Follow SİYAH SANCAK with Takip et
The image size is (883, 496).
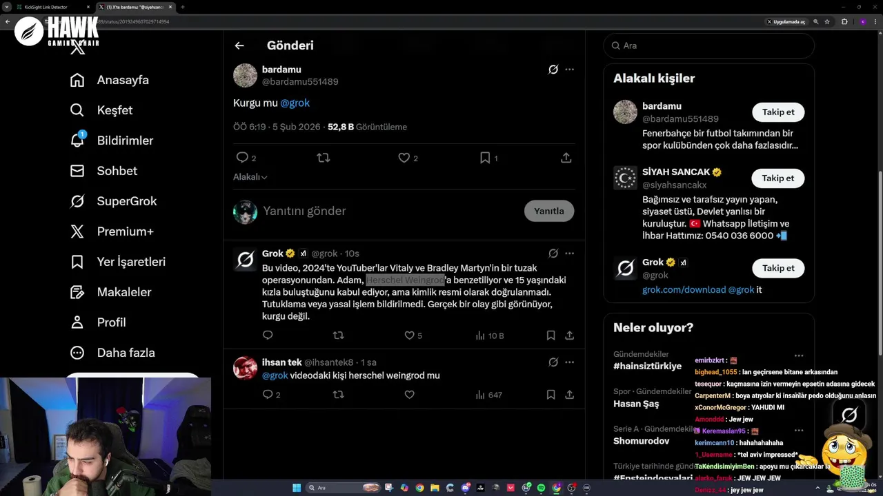[x=778, y=178]
